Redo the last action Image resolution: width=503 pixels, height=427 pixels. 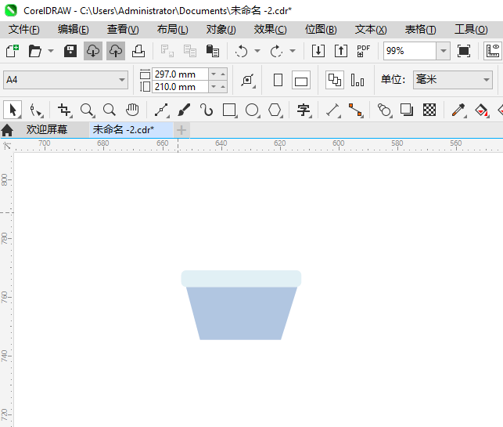(x=276, y=51)
